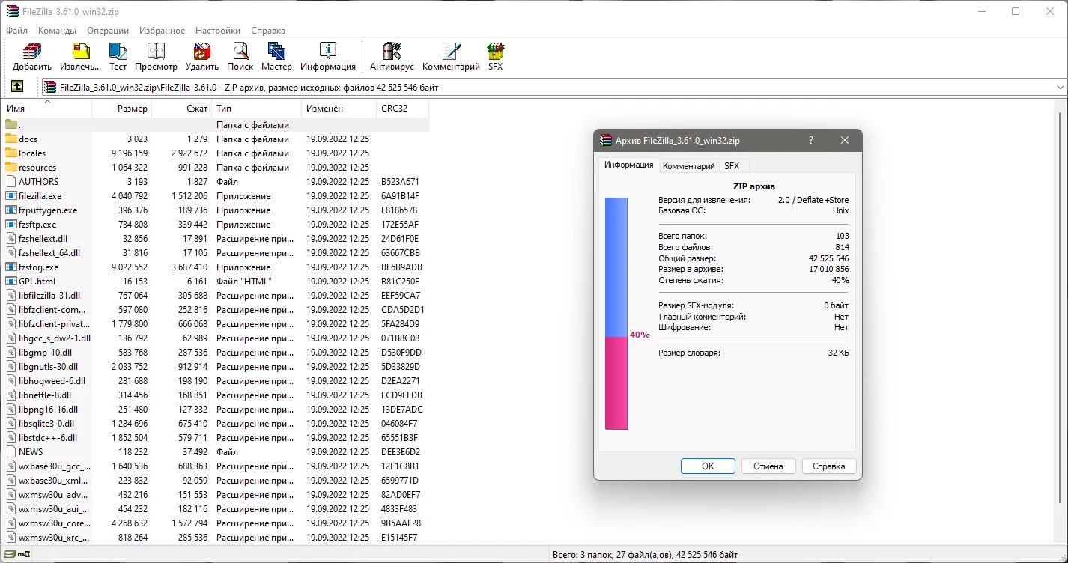Sort the list by Изменён column header
This screenshot has width=1068, height=563.
339,109
